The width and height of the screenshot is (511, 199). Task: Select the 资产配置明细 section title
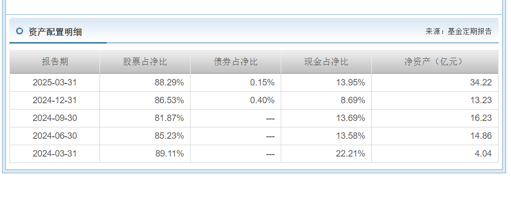(x=55, y=32)
